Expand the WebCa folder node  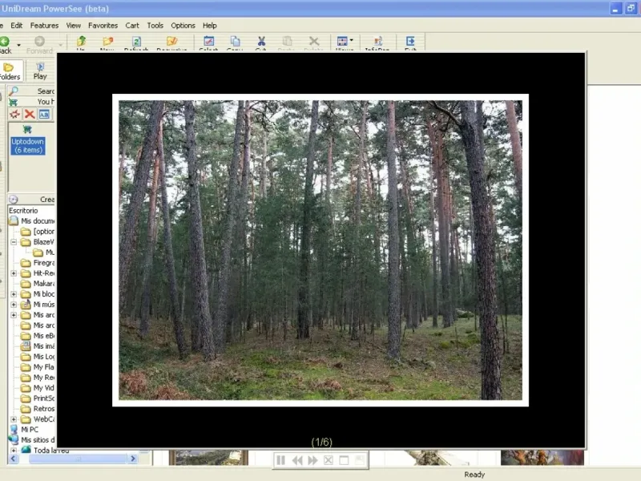[x=14, y=419]
